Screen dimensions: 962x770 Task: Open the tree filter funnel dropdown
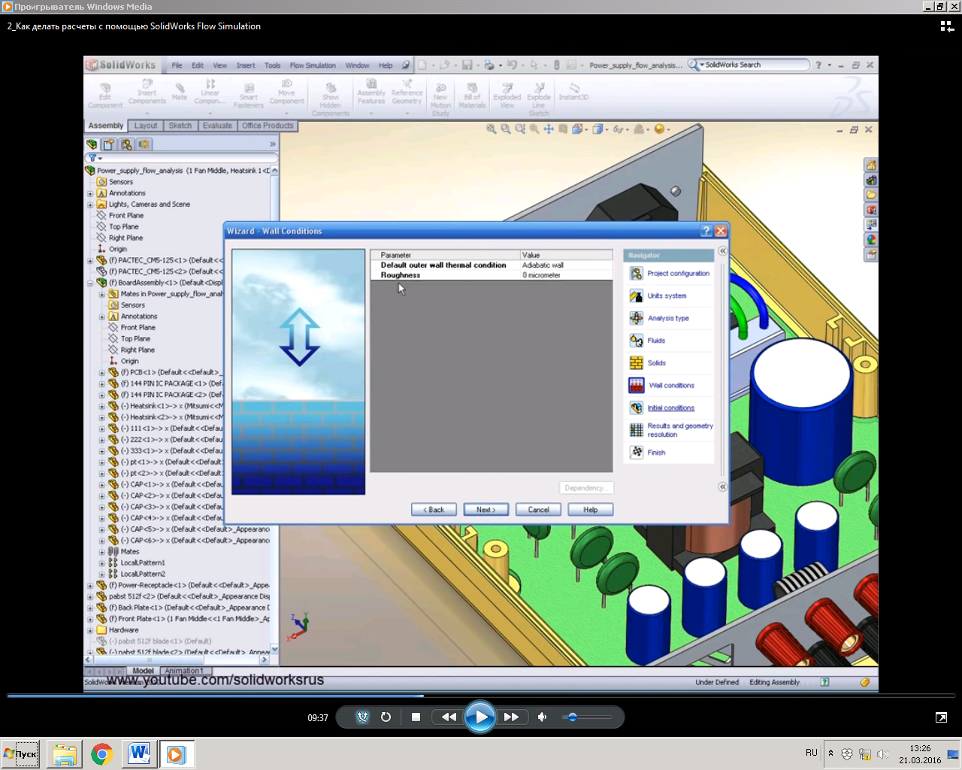pyautogui.click(x=95, y=158)
